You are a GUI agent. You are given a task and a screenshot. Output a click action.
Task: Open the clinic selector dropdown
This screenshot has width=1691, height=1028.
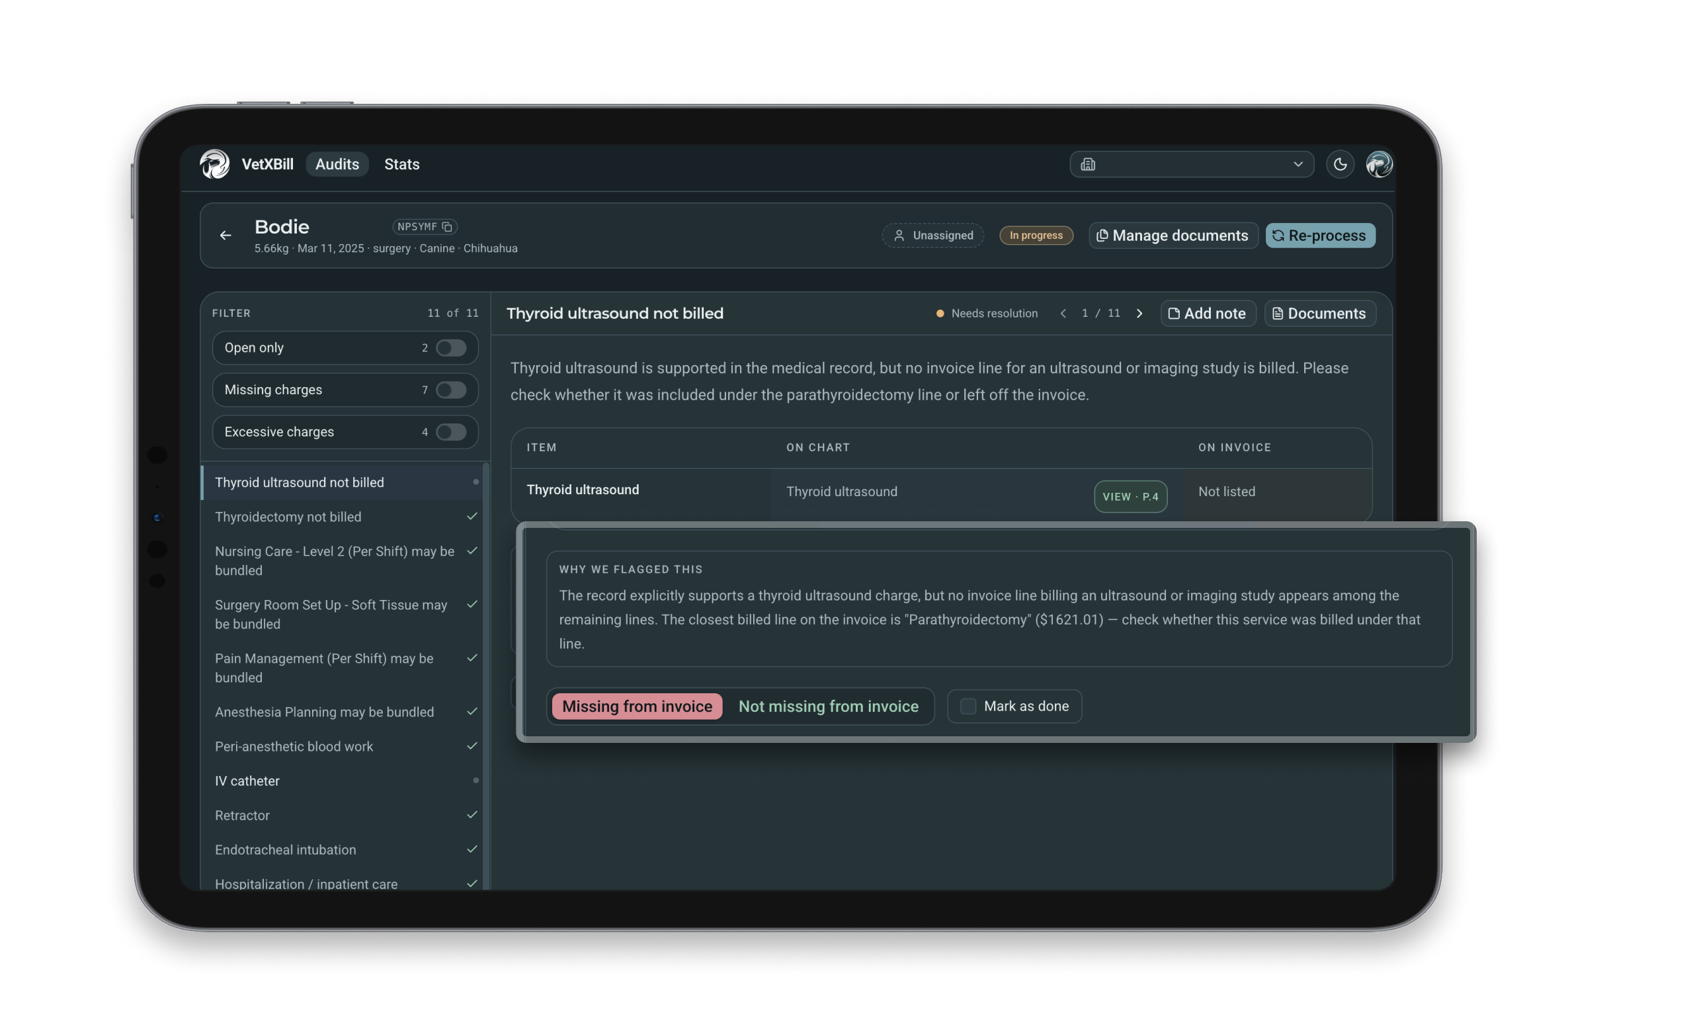click(x=1192, y=164)
